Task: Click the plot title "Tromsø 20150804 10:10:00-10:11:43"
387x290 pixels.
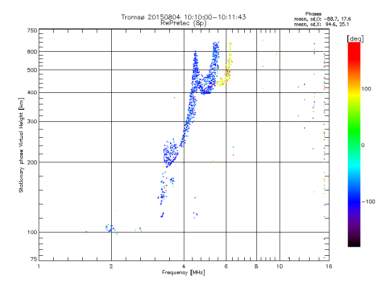Action: click(183, 17)
